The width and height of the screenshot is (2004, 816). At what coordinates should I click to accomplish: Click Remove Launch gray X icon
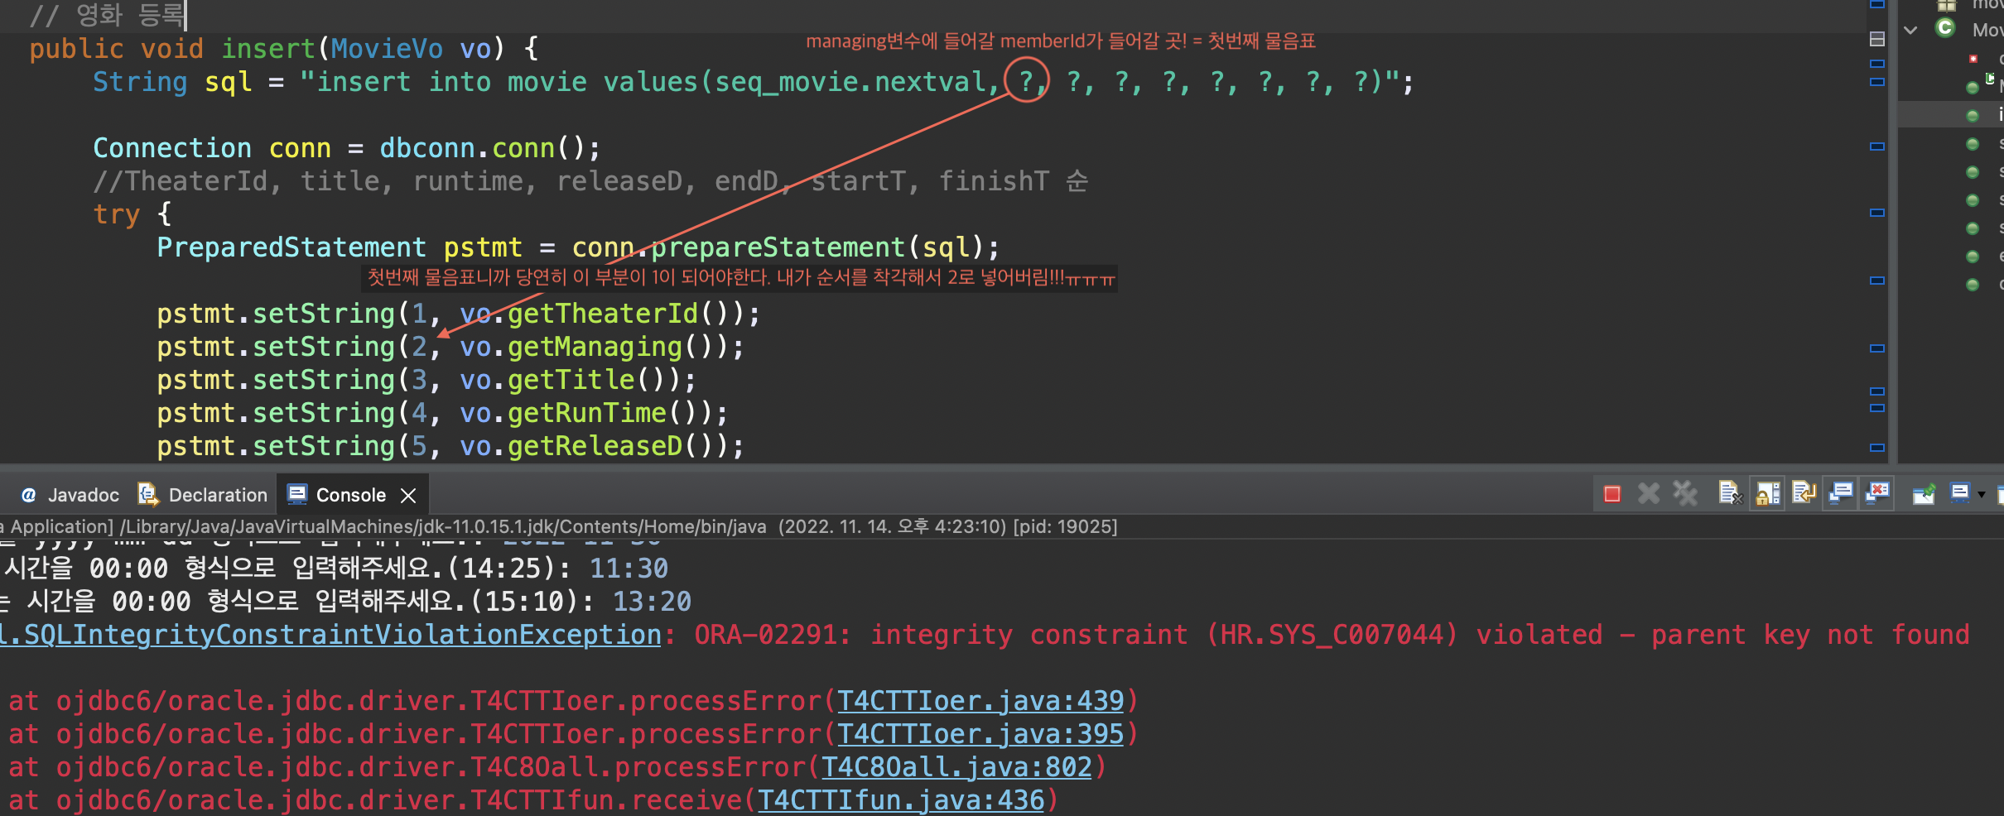click(x=1649, y=494)
